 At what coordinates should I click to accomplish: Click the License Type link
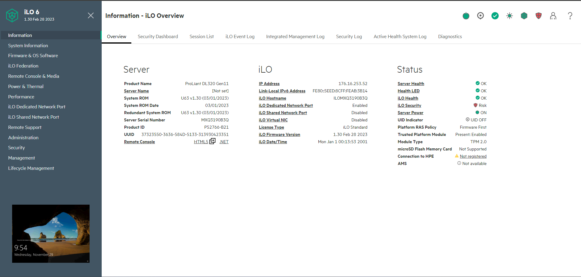click(x=271, y=127)
